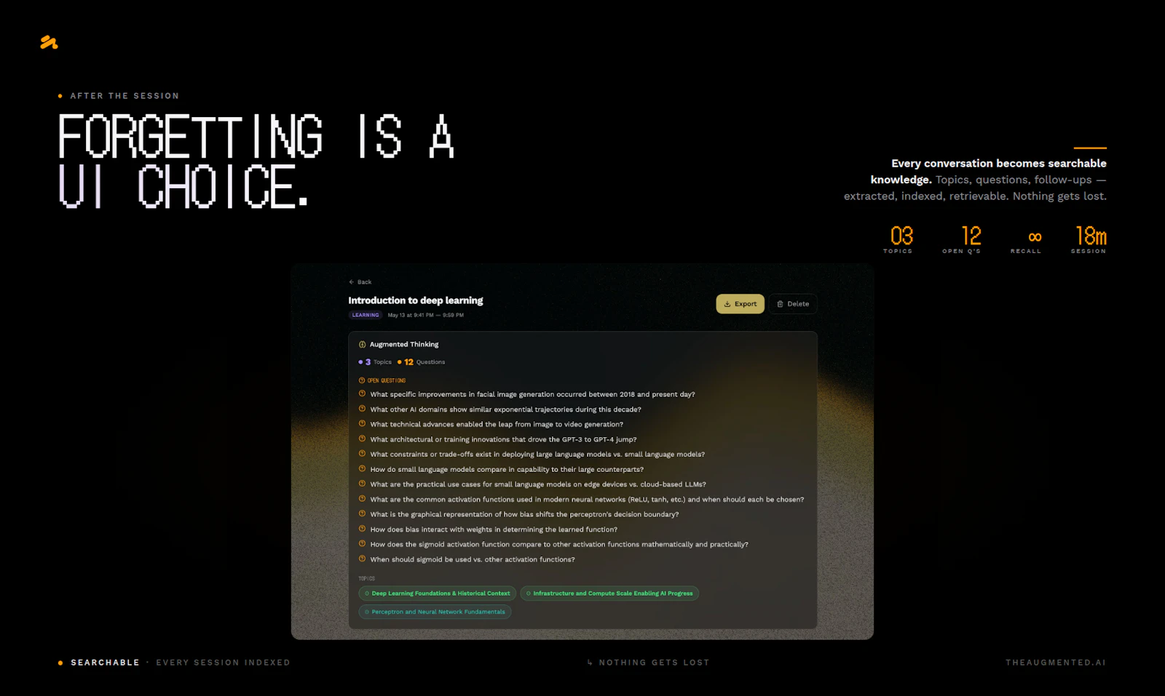Click the question about facial image generation improvements
The height and width of the screenshot is (696, 1165).
[532, 394]
